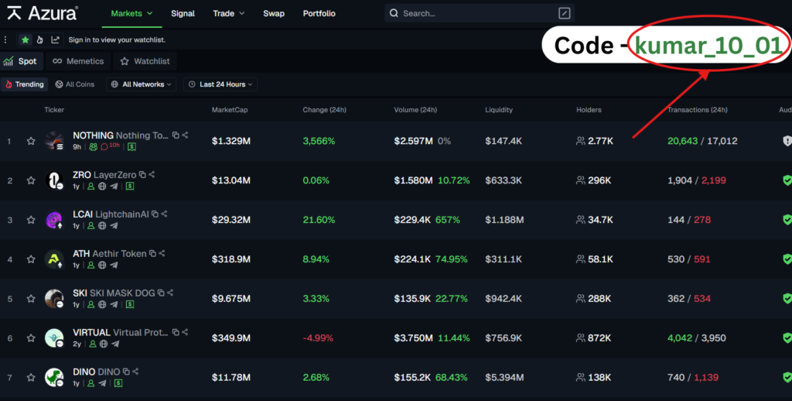Copy the NOTHING token address
792x401 pixels.
(176, 135)
